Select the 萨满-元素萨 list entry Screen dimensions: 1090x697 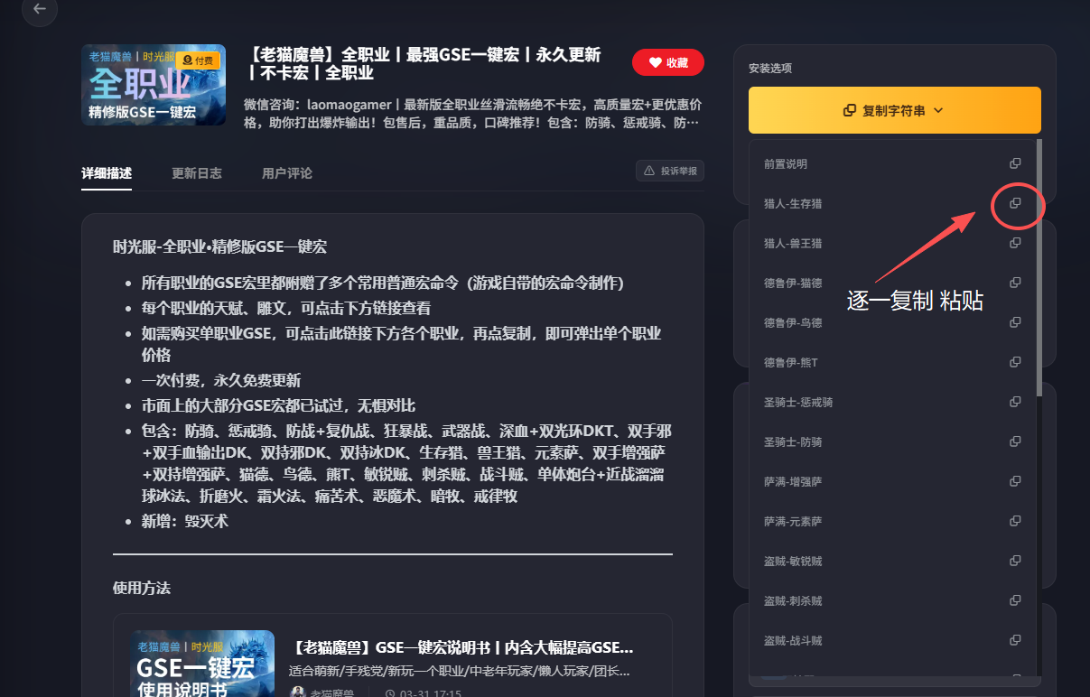tap(892, 521)
